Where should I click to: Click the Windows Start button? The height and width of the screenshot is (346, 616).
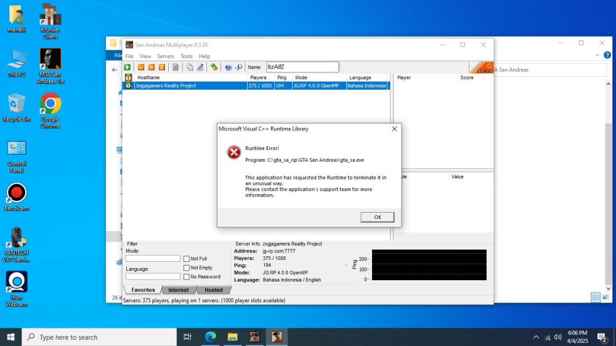(x=10, y=337)
